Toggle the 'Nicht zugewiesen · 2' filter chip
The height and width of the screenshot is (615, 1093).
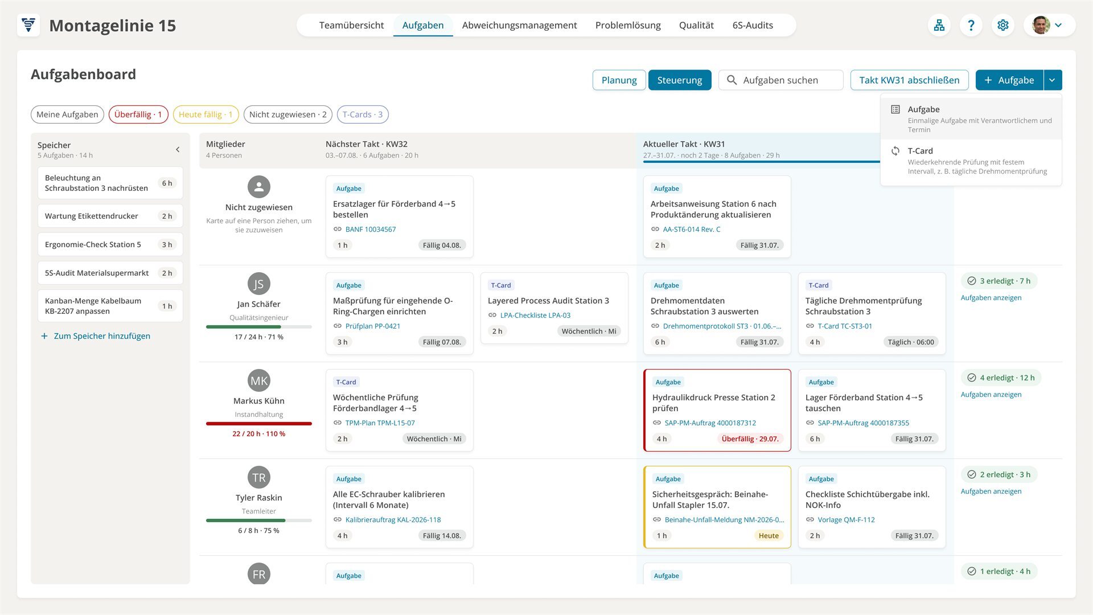(x=288, y=114)
